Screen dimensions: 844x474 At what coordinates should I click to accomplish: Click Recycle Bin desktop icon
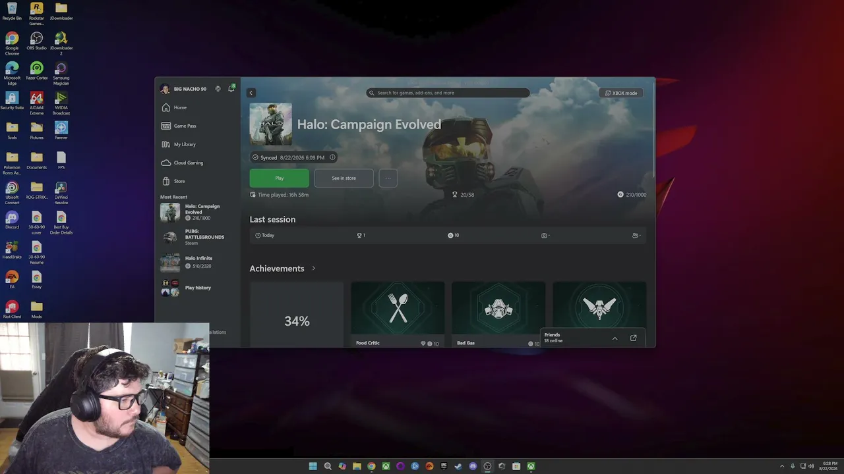(x=12, y=11)
